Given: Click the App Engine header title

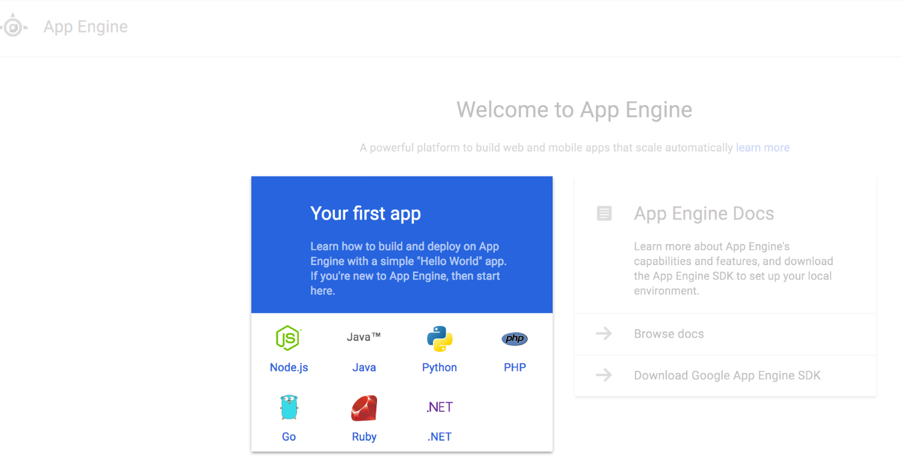Looking at the screenshot, I should [85, 27].
